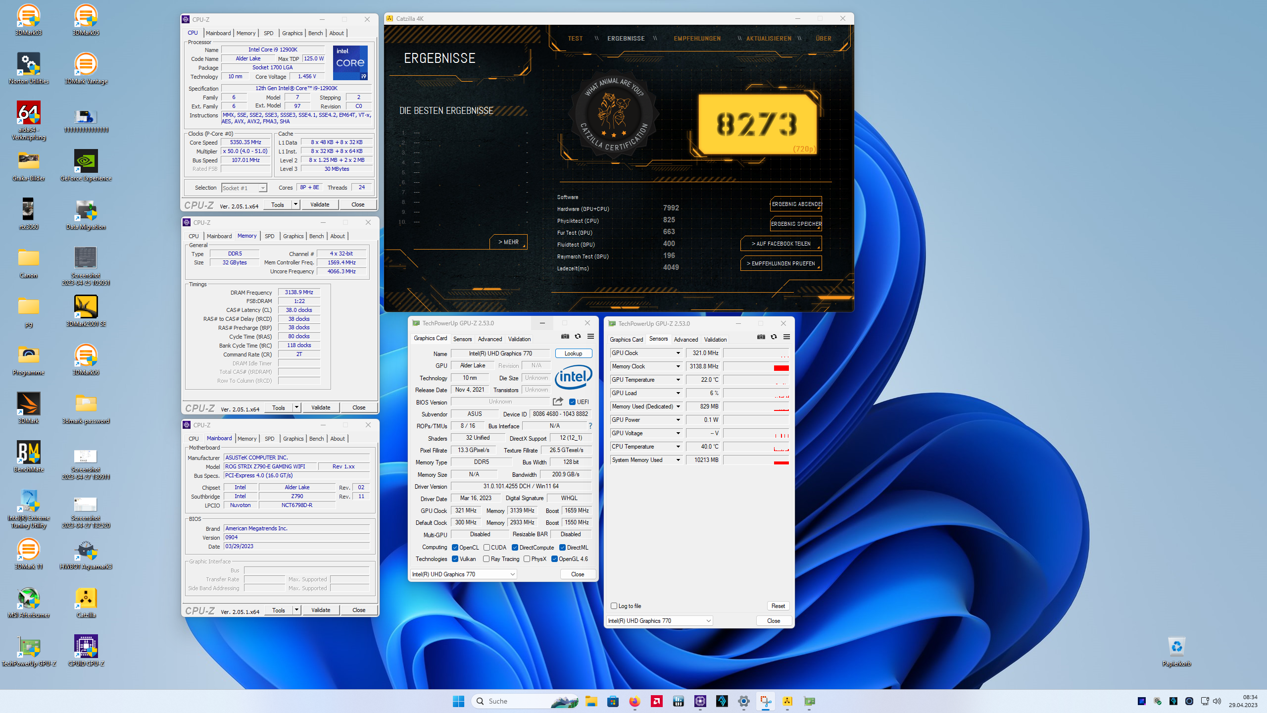Enable the Log to file checkbox
Viewport: 1267px width, 713px height.
point(614,606)
